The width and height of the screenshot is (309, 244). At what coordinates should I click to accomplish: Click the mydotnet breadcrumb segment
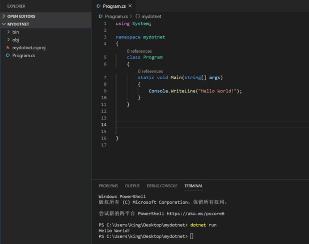[x=151, y=17]
